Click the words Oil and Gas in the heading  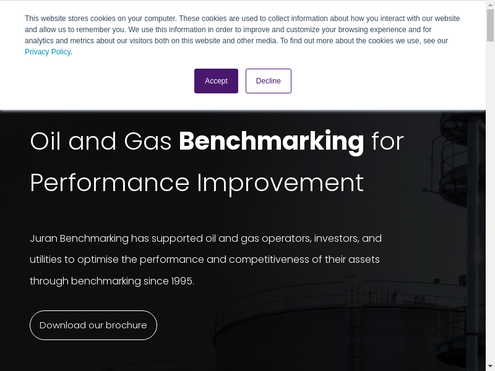(x=100, y=142)
